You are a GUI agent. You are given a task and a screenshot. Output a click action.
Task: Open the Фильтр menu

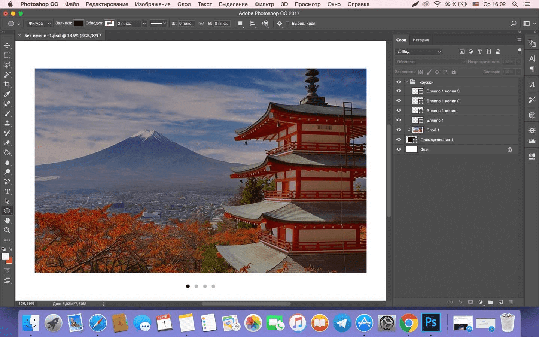pos(264,4)
